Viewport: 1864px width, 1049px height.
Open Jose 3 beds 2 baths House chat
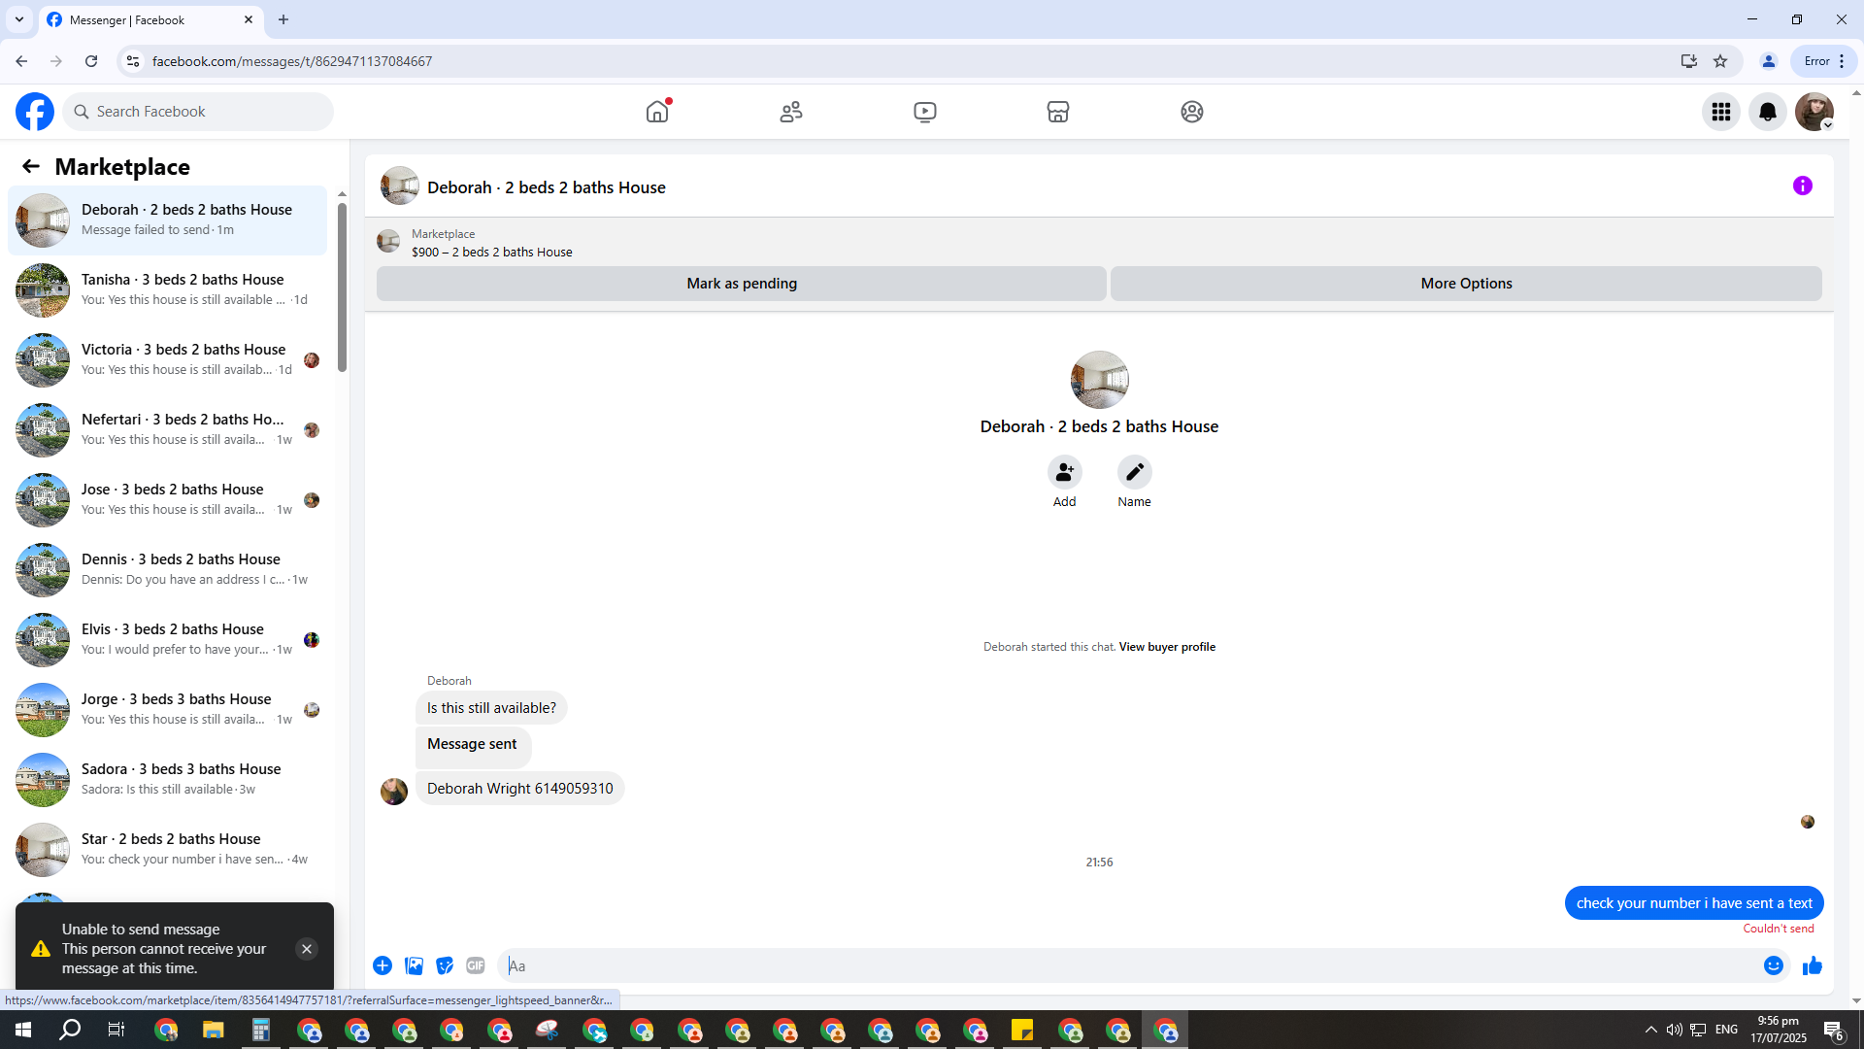pos(168,500)
